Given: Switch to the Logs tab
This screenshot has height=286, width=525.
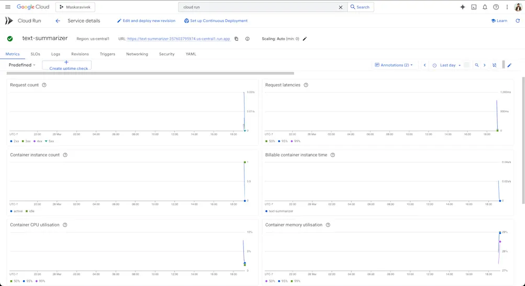Looking at the screenshot, I should click(x=55, y=54).
